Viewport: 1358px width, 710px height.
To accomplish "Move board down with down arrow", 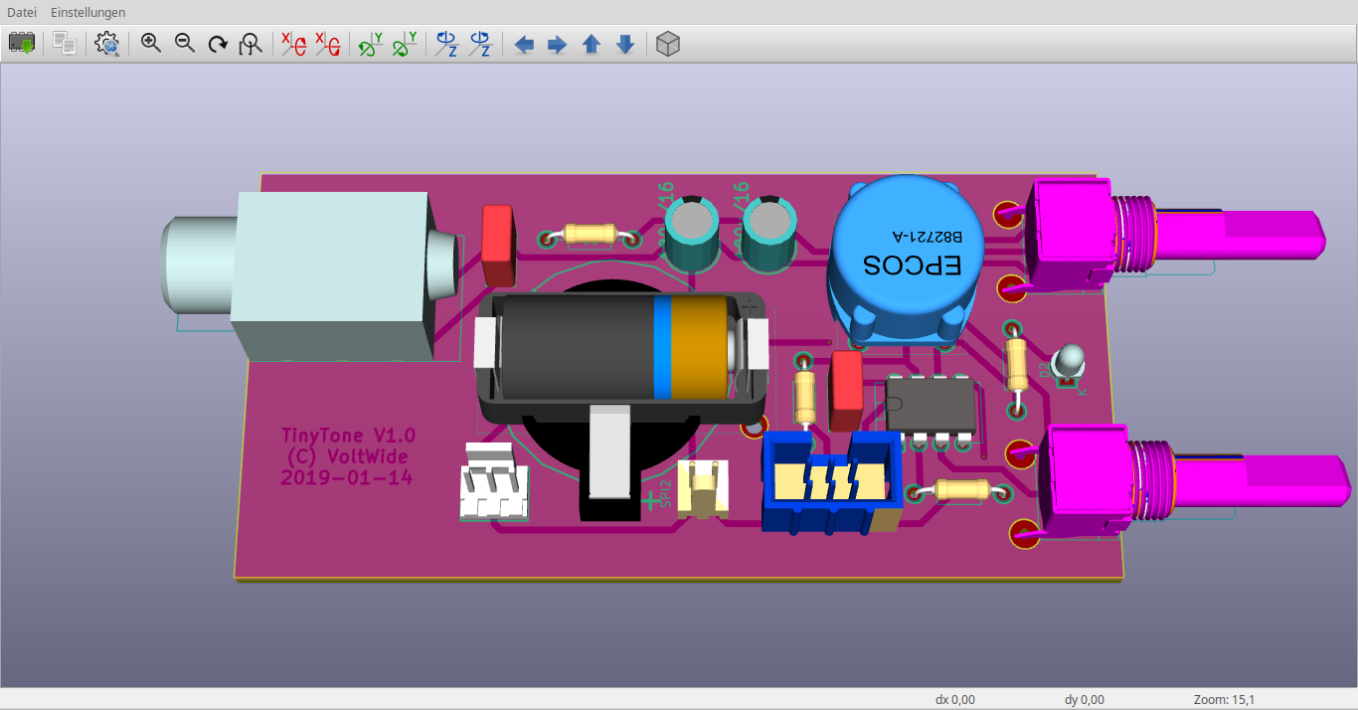I will [625, 45].
